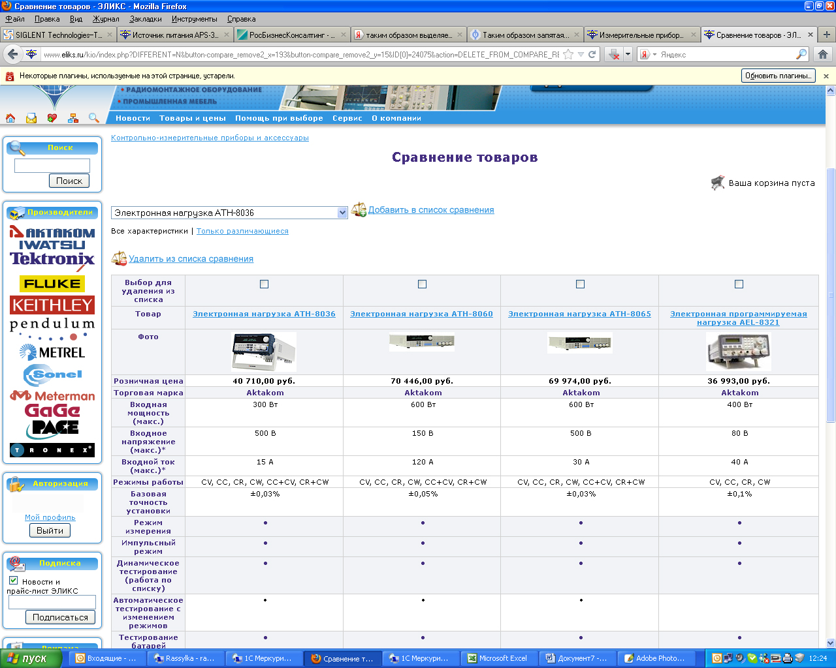Screen dimensions: 836x668
Task: Click the shopping cart icon
Action: click(718, 183)
